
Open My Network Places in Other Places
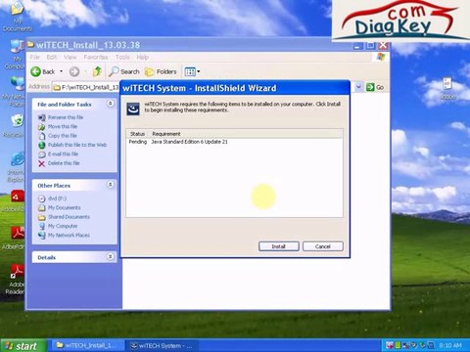point(69,235)
